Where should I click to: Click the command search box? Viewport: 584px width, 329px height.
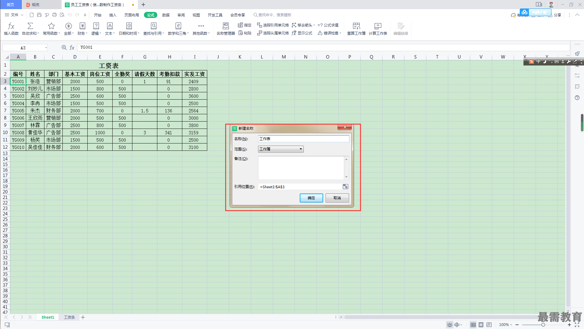272,15
